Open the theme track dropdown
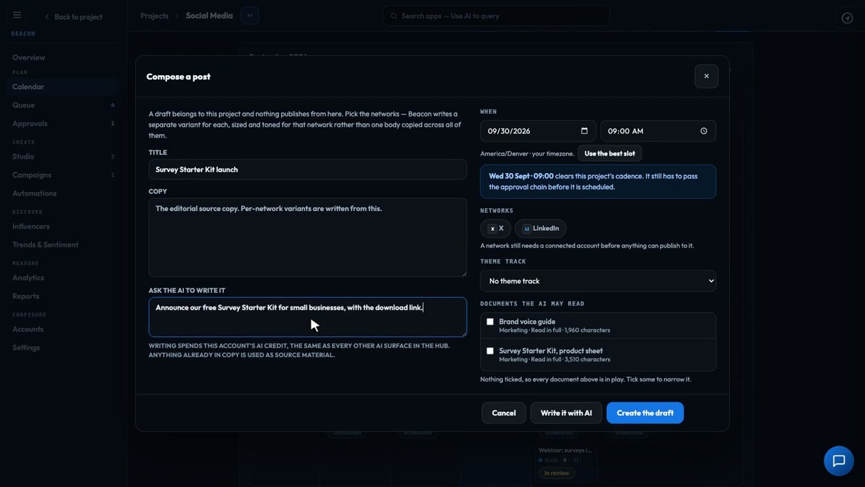Image resolution: width=865 pixels, height=487 pixels. [598, 281]
